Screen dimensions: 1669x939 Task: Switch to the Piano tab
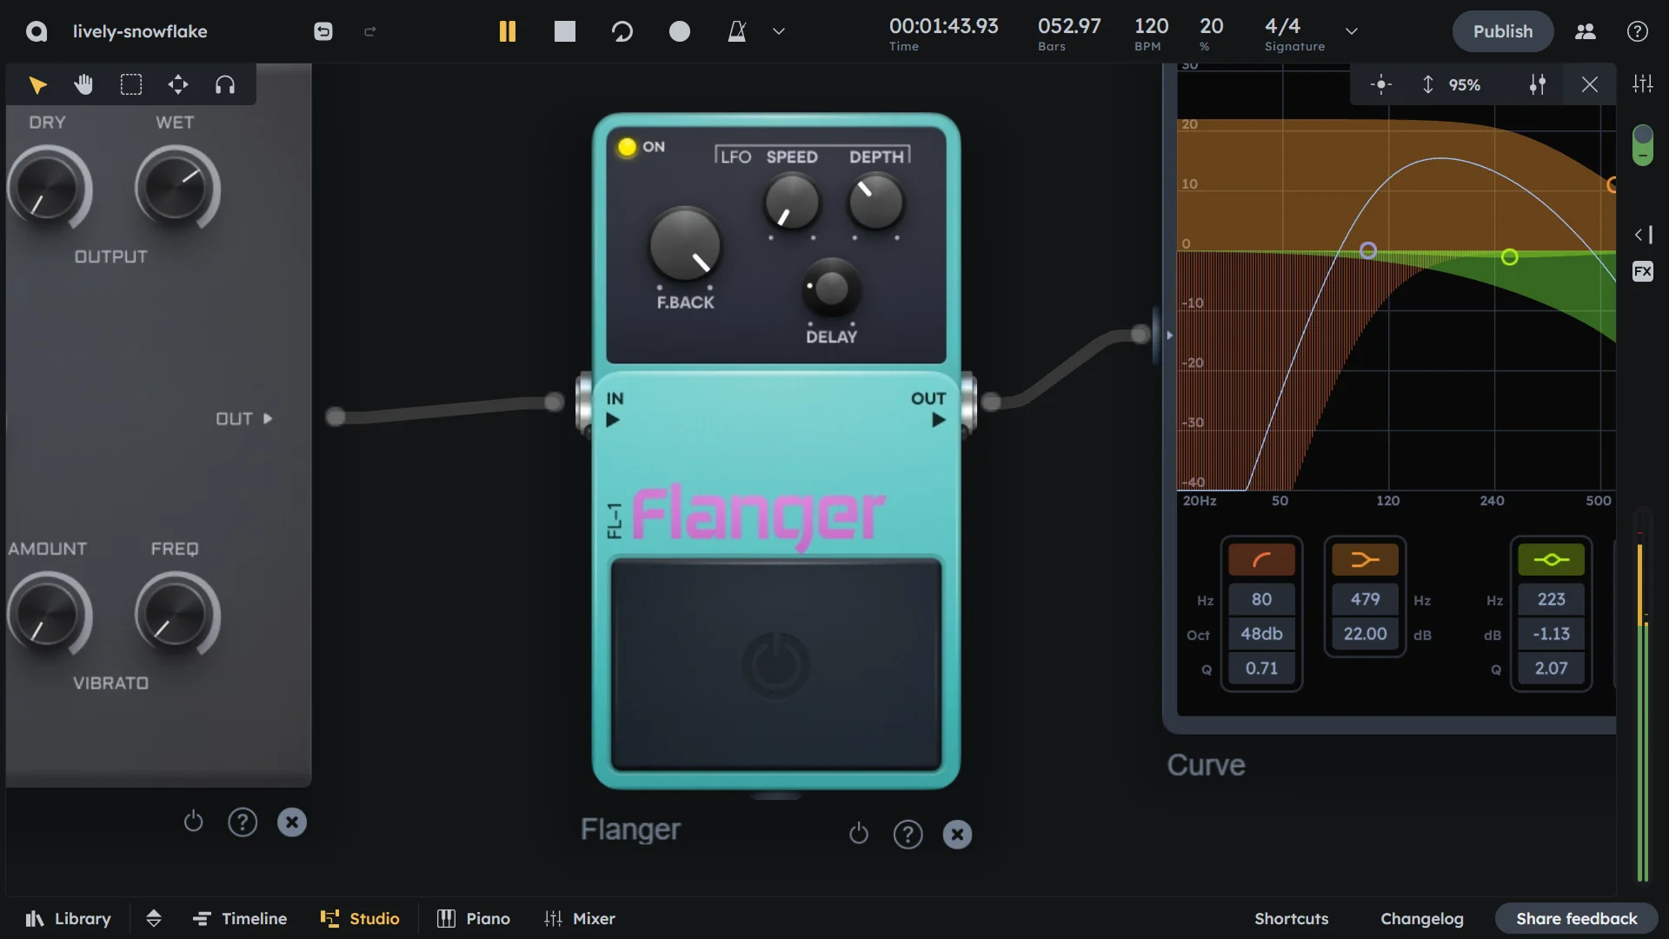point(473,918)
